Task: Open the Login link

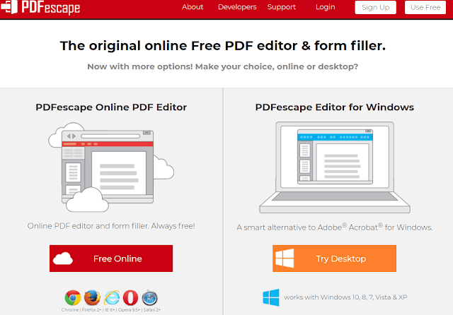Action: coord(326,7)
